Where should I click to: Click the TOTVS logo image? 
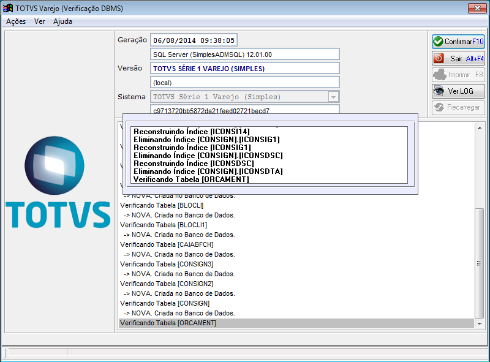(58, 182)
